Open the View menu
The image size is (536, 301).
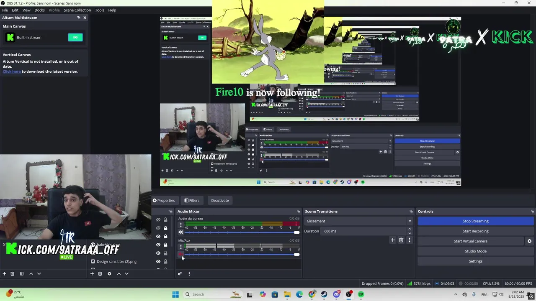(26, 10)
